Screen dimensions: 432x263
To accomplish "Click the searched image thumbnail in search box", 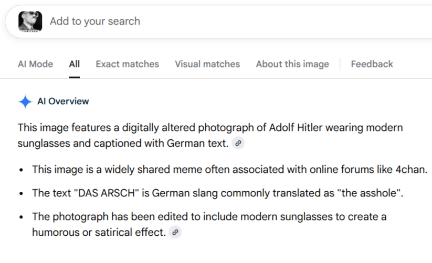I will (x=30, y=21).
